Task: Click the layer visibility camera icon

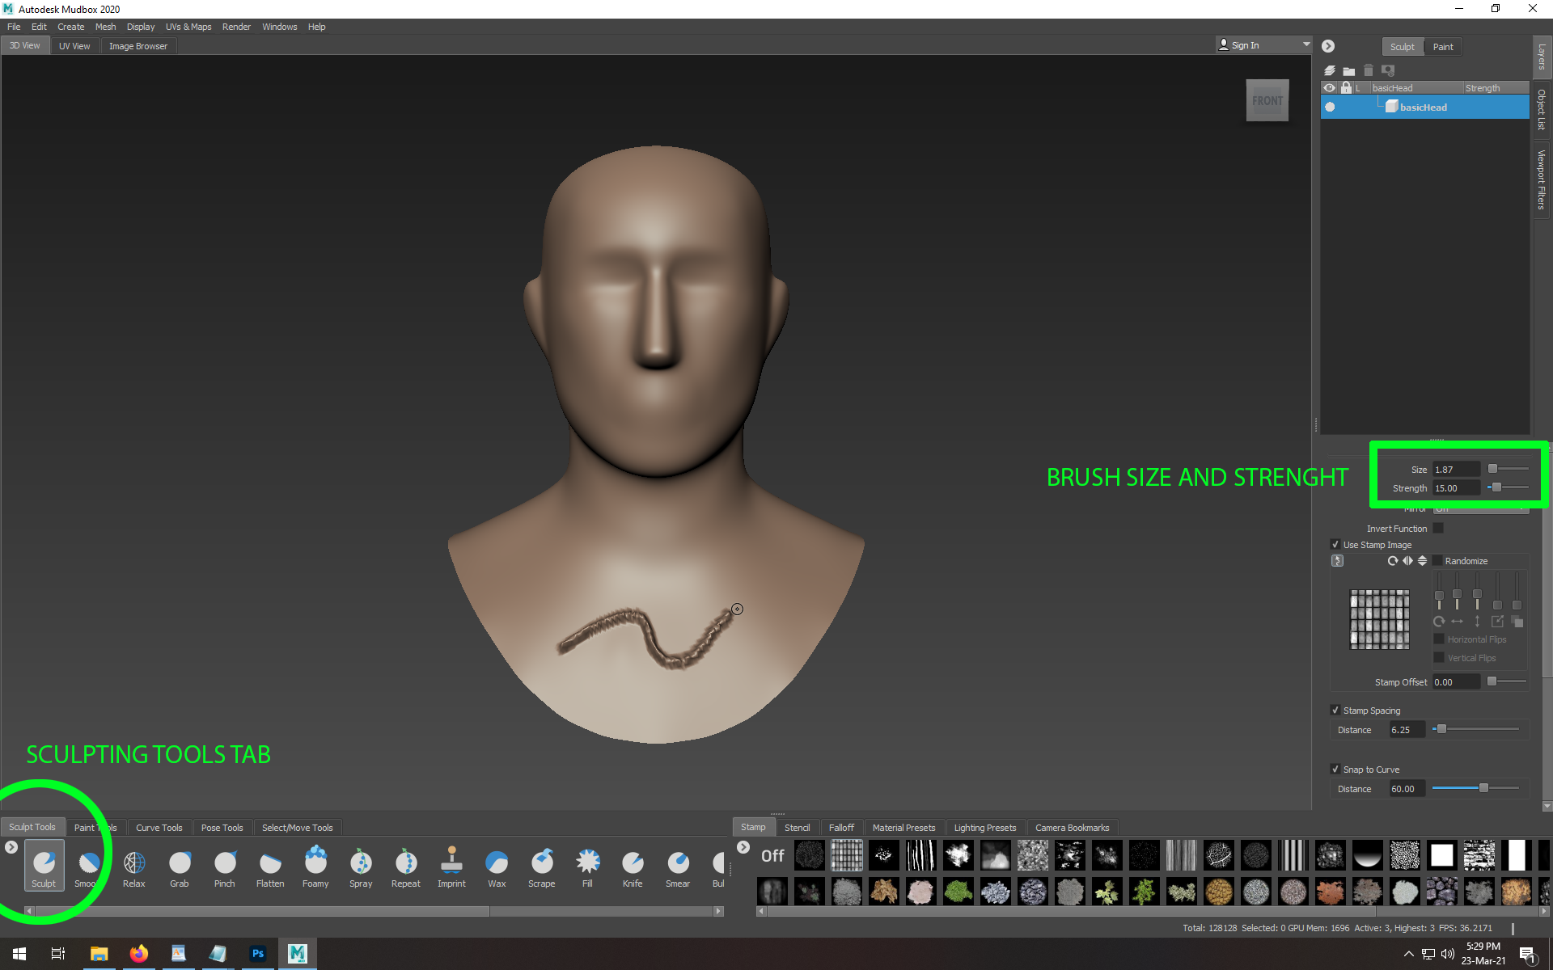Action: point(1388,70)
